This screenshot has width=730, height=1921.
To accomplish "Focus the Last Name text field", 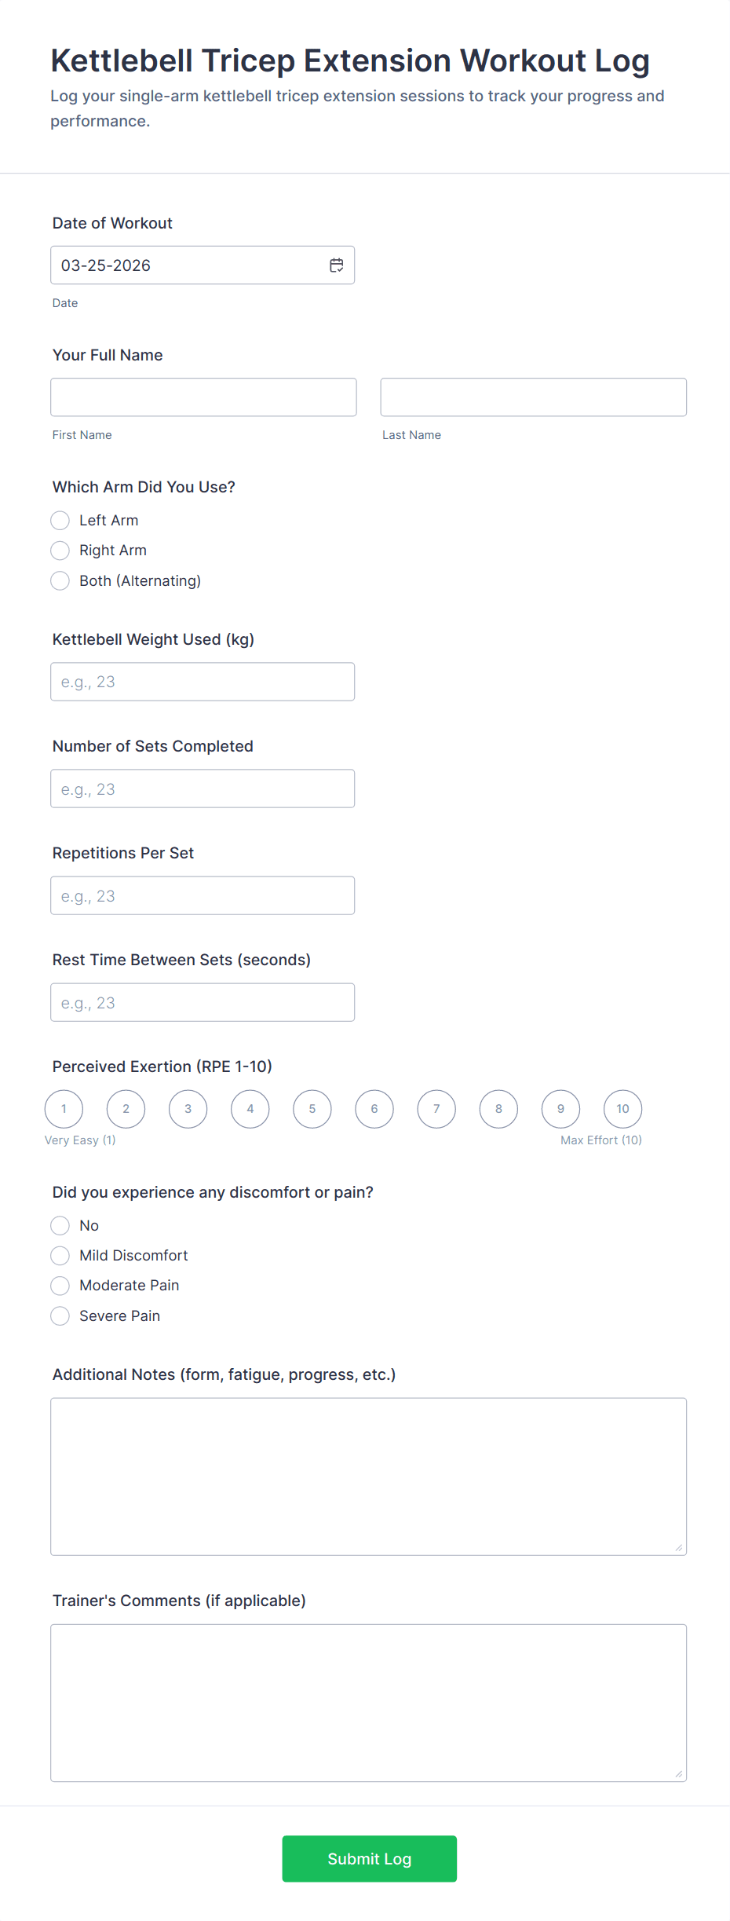I will [533, 397].
